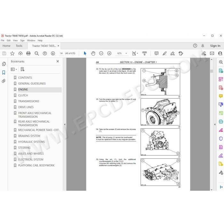Go to next page arrow

tap(53, 53)
